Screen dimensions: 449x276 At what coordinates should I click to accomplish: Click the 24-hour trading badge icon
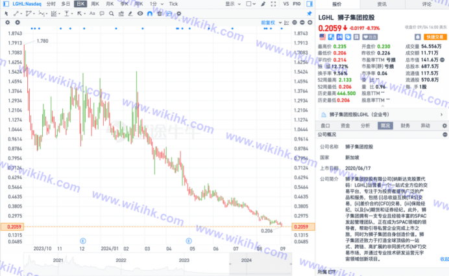[339, 37]
